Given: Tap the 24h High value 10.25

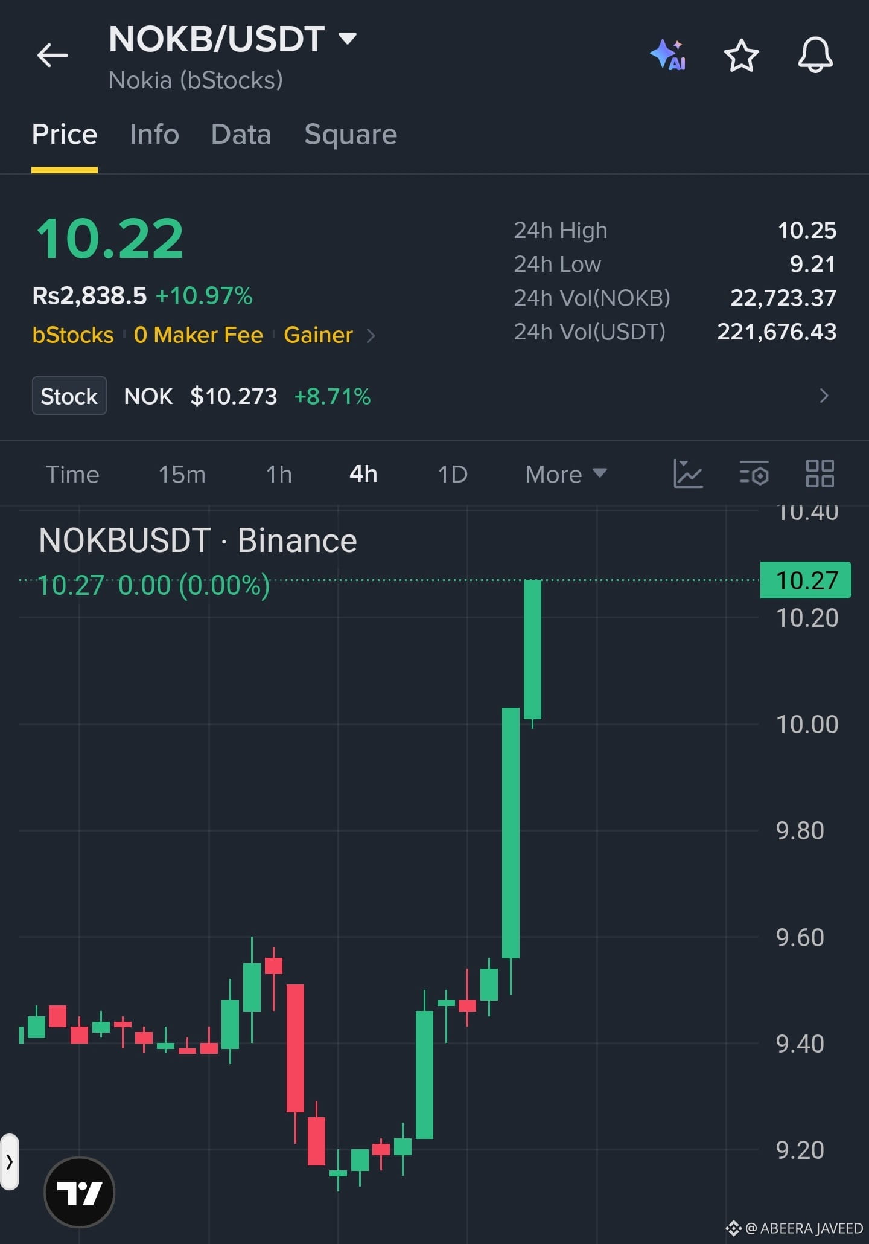Looking at the screenshot, I should click(807, 230).
